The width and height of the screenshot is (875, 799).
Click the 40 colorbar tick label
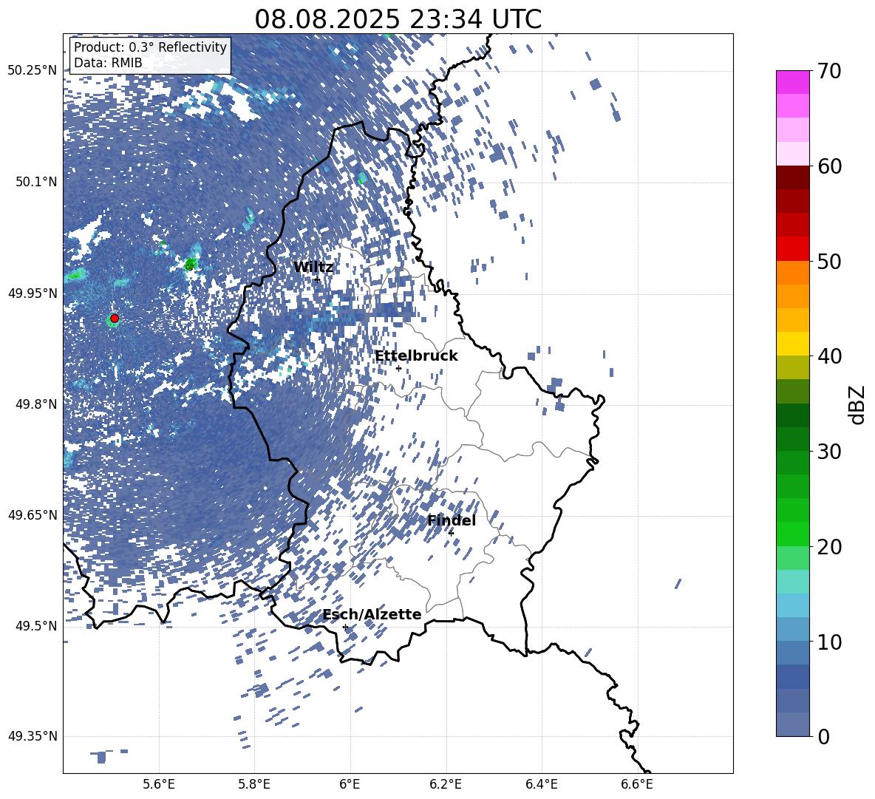tap(829, 356)
